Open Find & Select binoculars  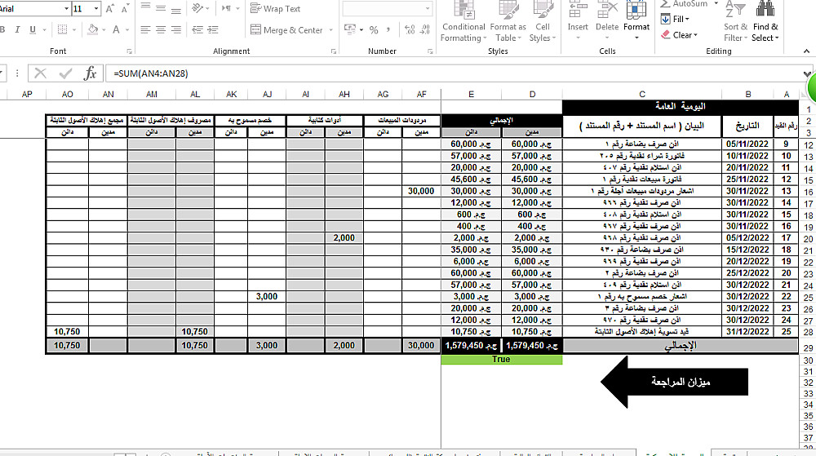click(x=765, y=21)
